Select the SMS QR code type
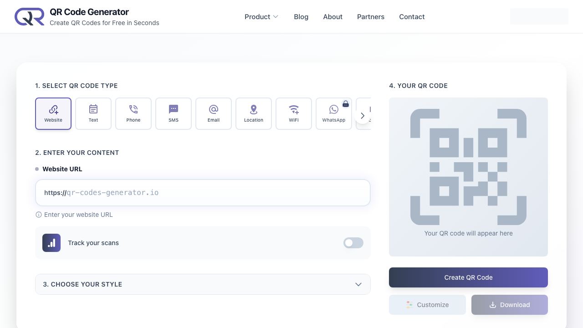The width and height of the screenshot is (583, 328). point(174,113)
